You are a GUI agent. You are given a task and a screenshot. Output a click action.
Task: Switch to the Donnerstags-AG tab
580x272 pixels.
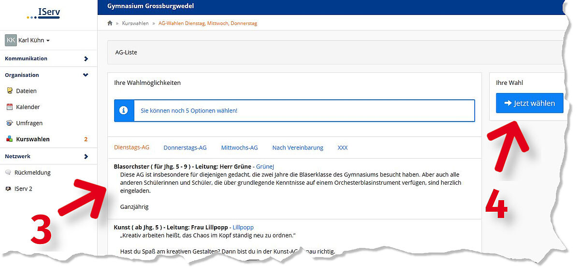tap(185, 148)
